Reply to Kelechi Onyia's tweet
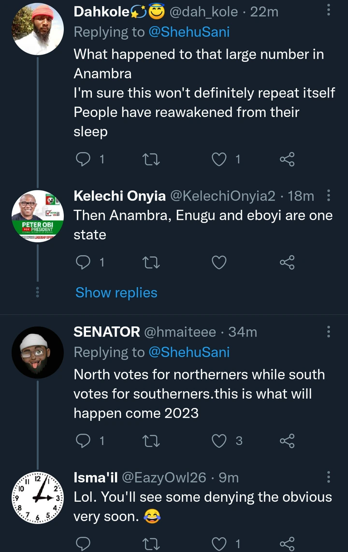Viewport: 348px width, 552px height. point(83,262)
